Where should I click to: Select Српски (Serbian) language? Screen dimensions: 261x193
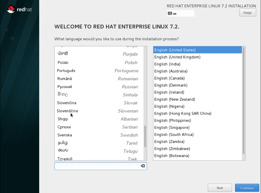[x=99, y=127]
